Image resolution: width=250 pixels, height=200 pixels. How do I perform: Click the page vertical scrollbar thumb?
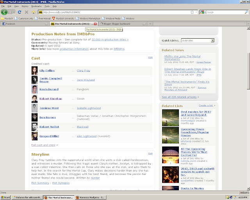pos(248,71)
